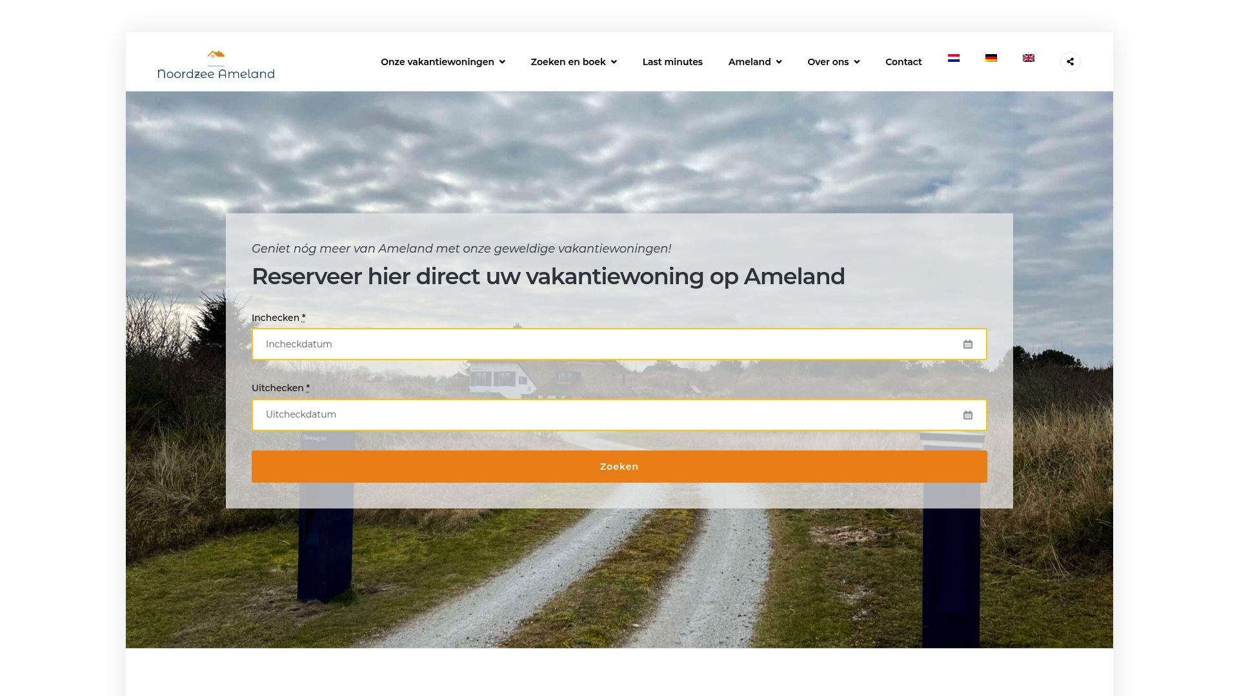Select the Dutch flag language icon

[954, 58]
